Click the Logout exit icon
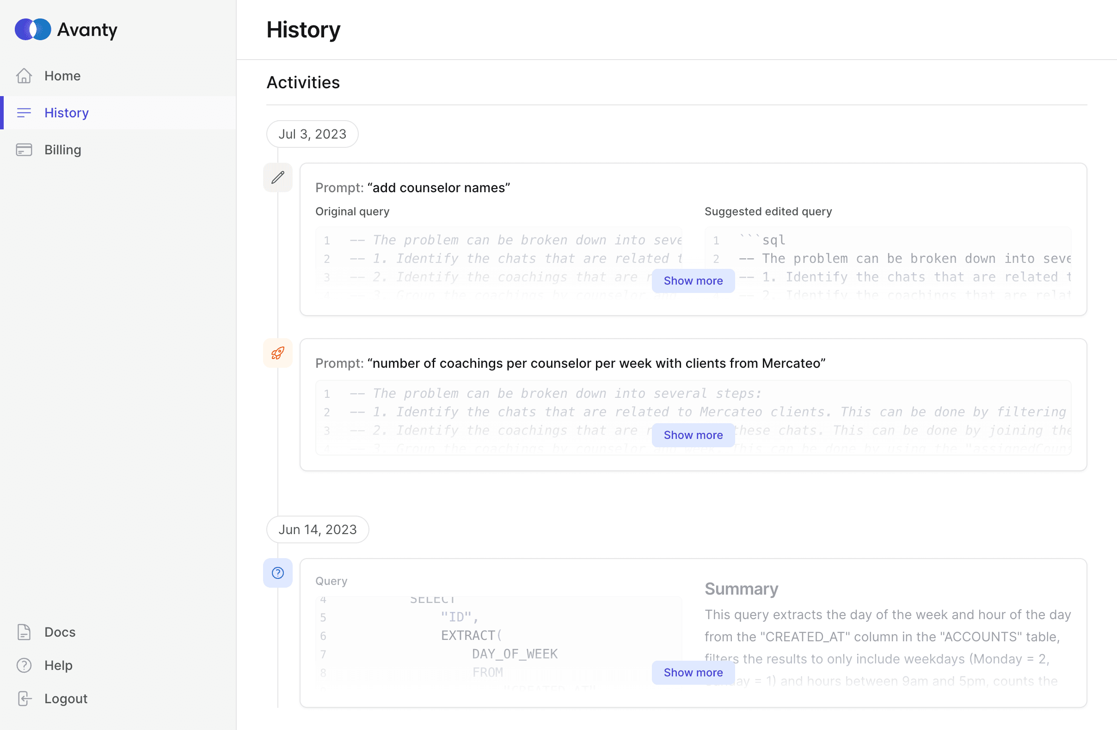1117x730 pixels. 24,699
